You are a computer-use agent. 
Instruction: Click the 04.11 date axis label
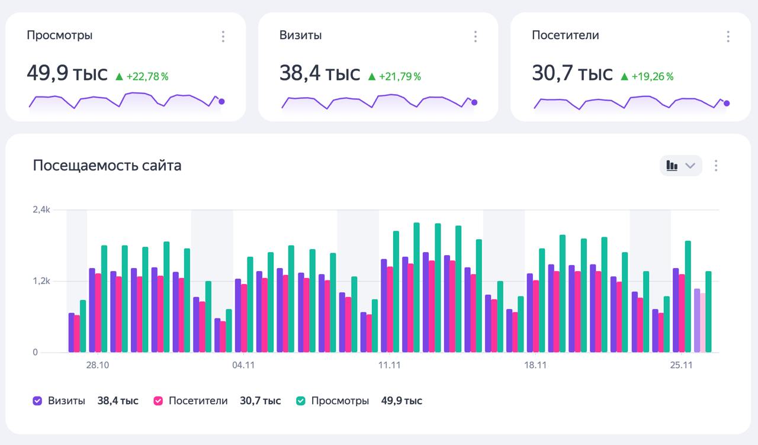[243, 365]
